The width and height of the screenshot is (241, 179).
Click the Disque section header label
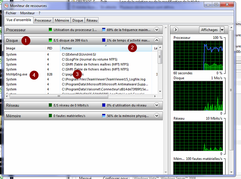pyautogui.click(x=12, y=41)
